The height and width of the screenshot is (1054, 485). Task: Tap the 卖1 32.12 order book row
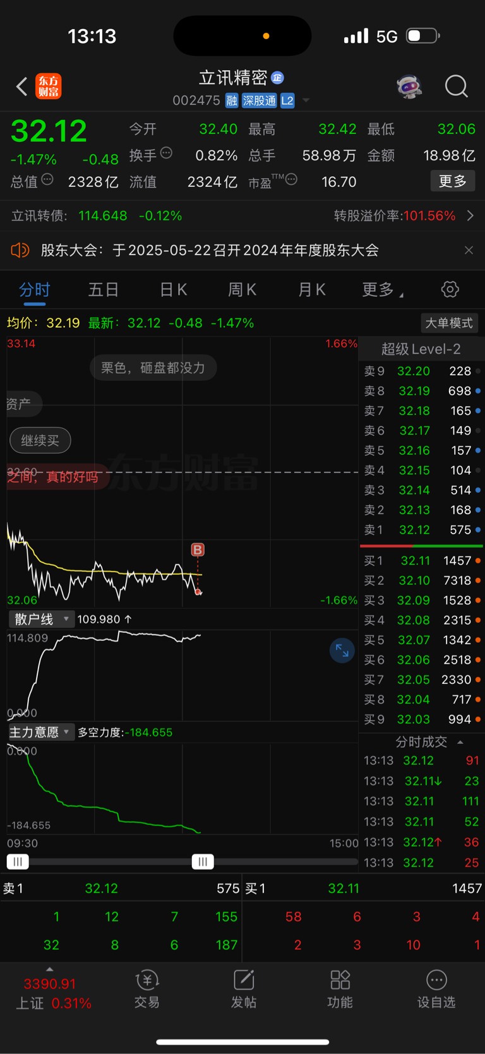(422, 530)
